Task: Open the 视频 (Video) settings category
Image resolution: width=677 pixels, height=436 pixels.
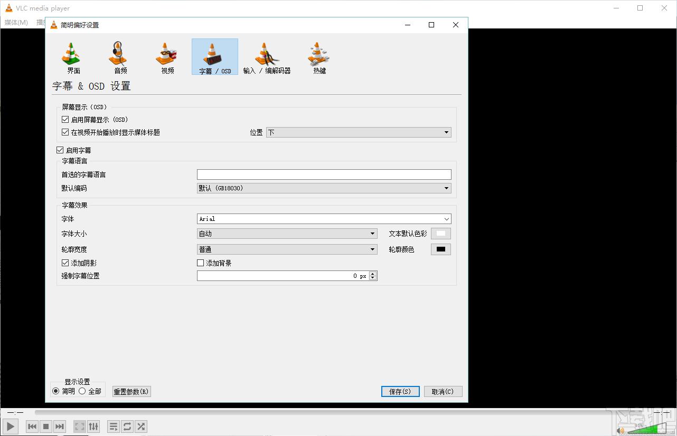Action: click(x=167, y=57)
